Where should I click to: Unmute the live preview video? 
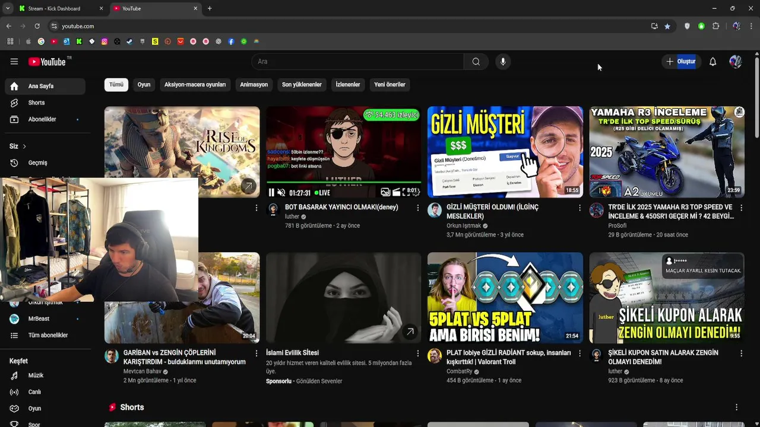(x=281, y=192)
